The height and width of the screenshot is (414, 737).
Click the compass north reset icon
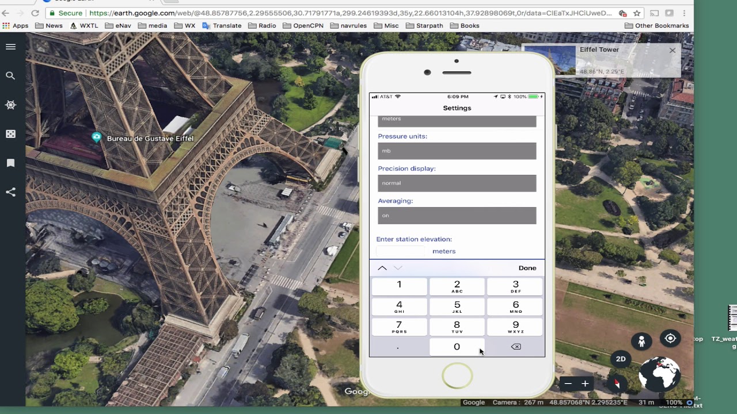[x=617, y=384]
